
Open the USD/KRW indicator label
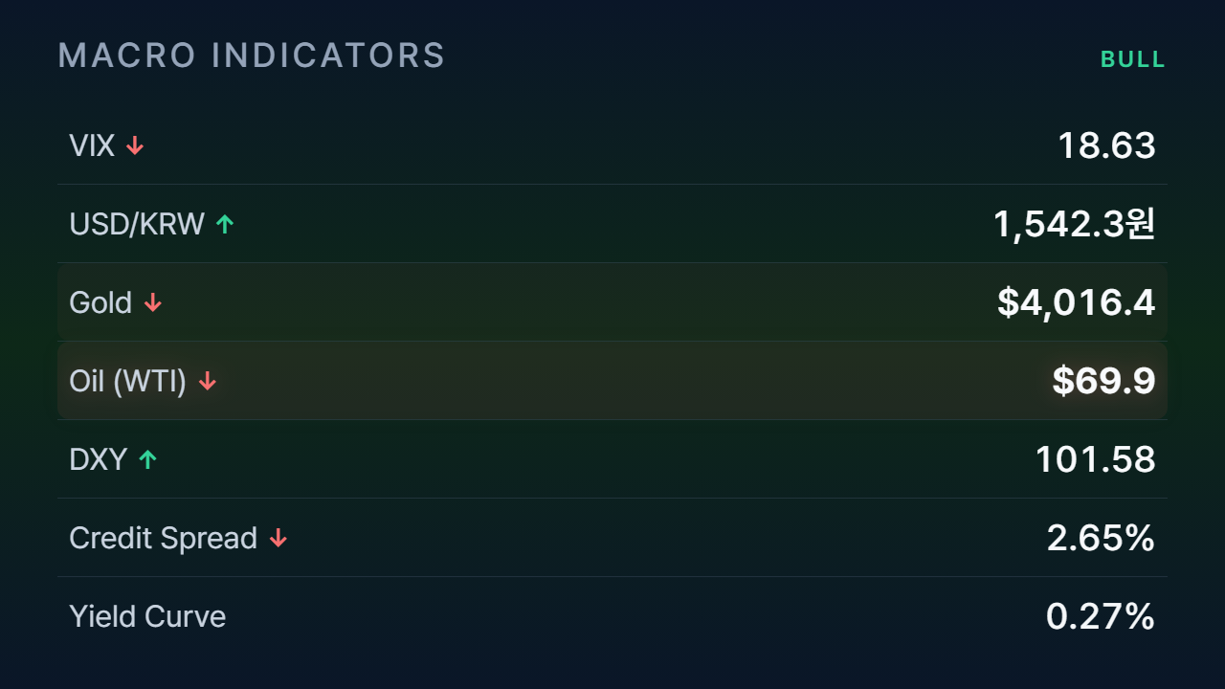tap(137, 224)
